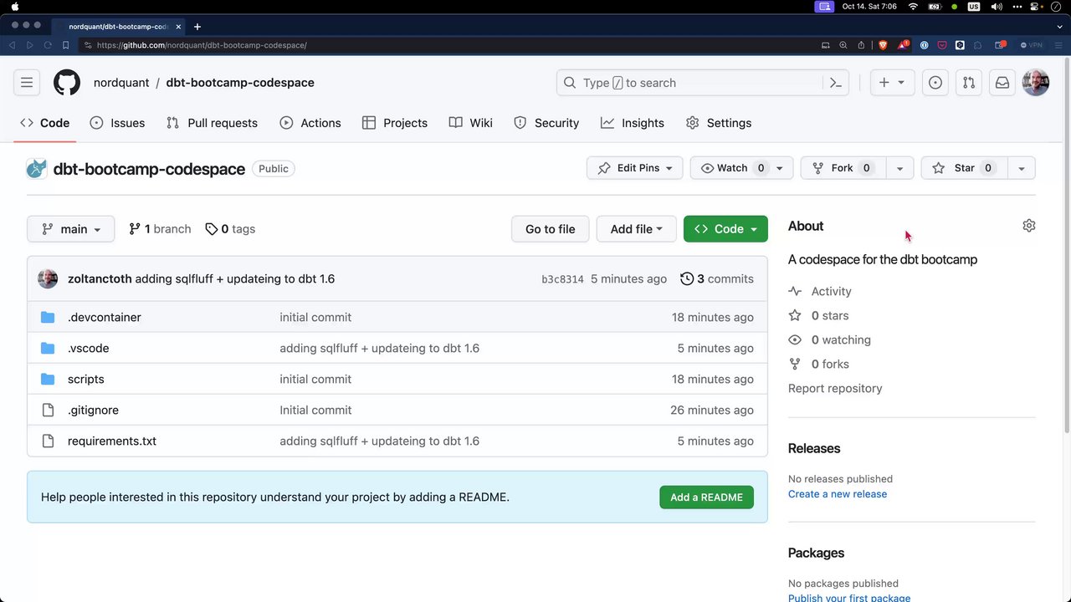
Task: Click Create a new release link
Action: [x=838, y=494]
